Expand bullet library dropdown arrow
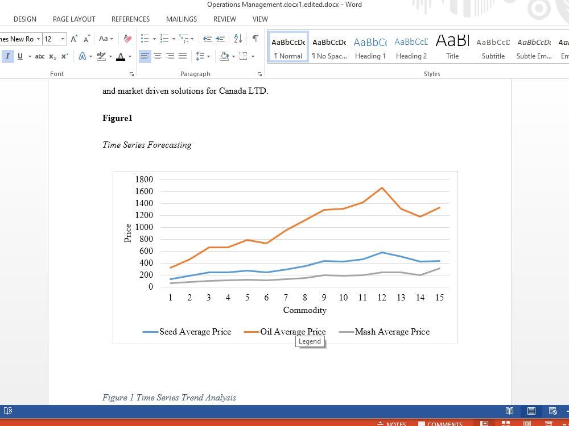The width and height of the screenshot is (569, 426). pyautogui.click(x=154, y=39)
